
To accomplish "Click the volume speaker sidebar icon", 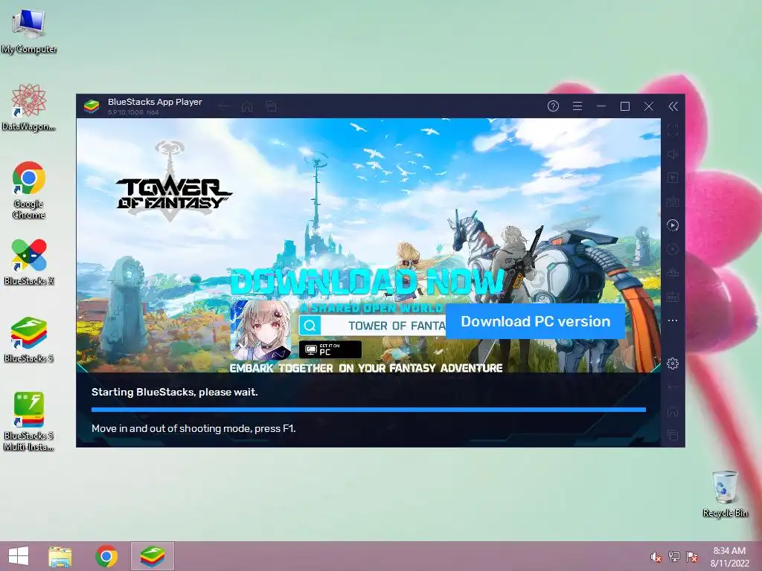I will 673,154.
